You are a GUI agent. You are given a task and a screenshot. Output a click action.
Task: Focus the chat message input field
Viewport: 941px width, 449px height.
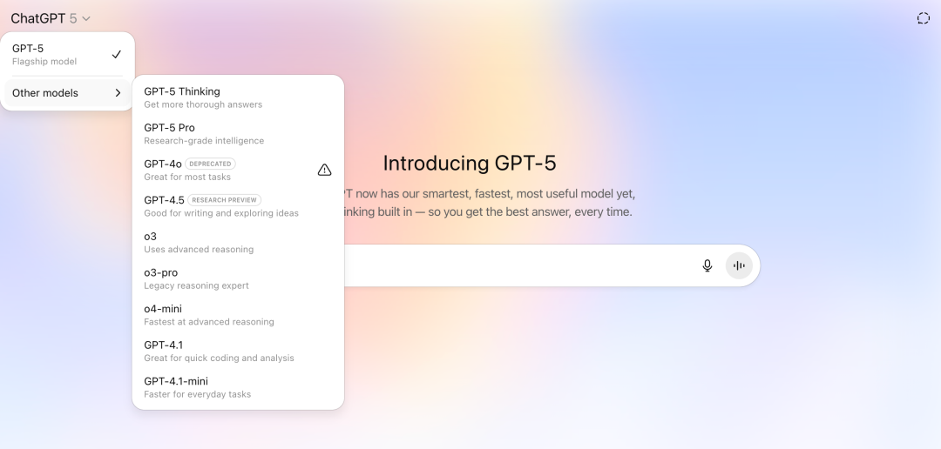(x=516, y=265)
